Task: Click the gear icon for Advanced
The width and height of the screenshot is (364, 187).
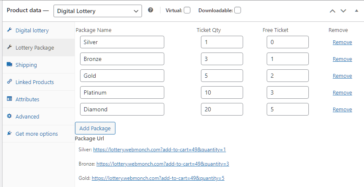Action: 9,116
